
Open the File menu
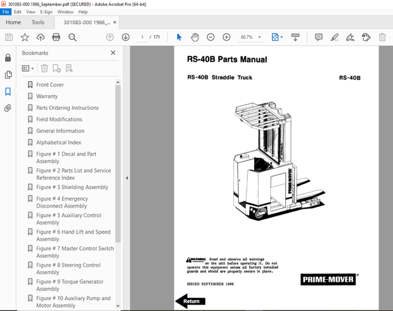[x=6, y=12]
